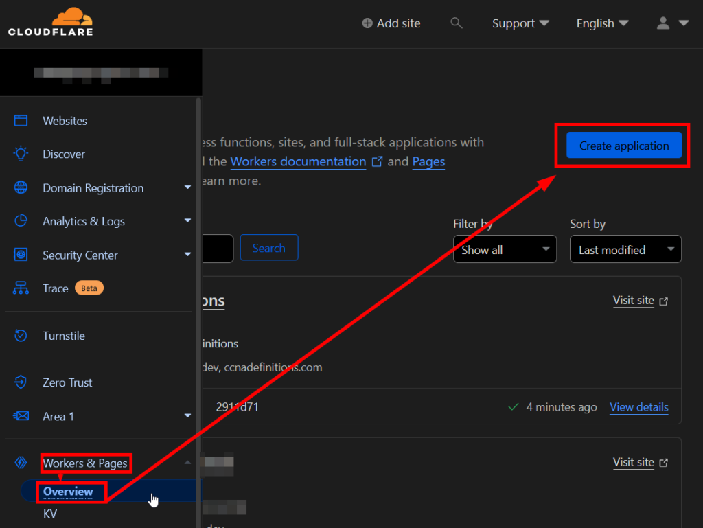
Task: Click the View details link
Action: [638, 406]
